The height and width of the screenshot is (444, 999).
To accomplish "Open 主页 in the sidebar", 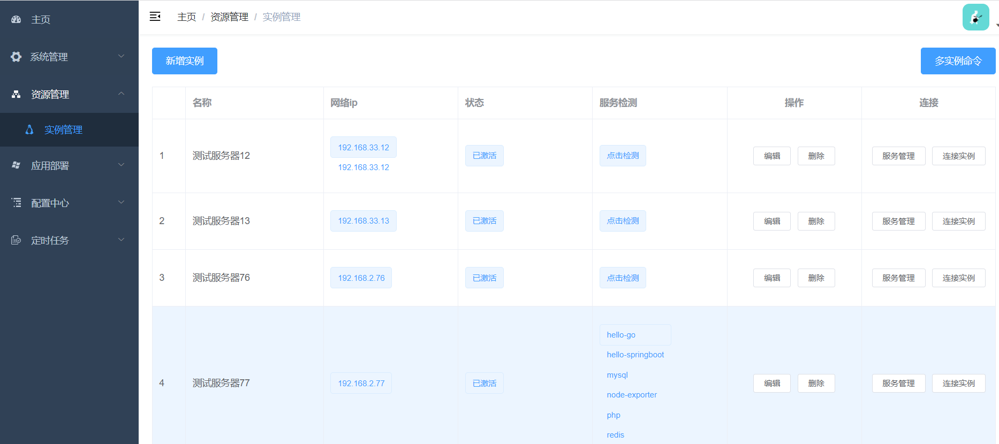I will 69,19.
